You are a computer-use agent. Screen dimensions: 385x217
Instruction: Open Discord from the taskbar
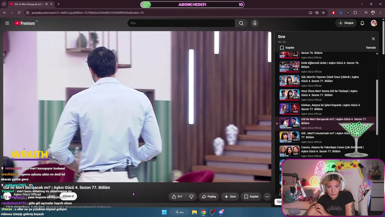[221, 212]
